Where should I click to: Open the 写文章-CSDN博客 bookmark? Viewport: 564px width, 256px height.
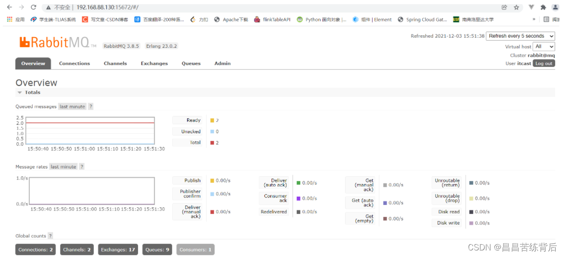click(x=105, y=19)
